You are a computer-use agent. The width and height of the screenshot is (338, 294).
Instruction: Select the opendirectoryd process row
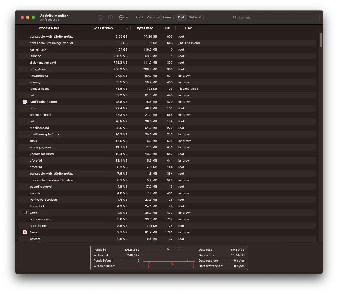(167, 187)
